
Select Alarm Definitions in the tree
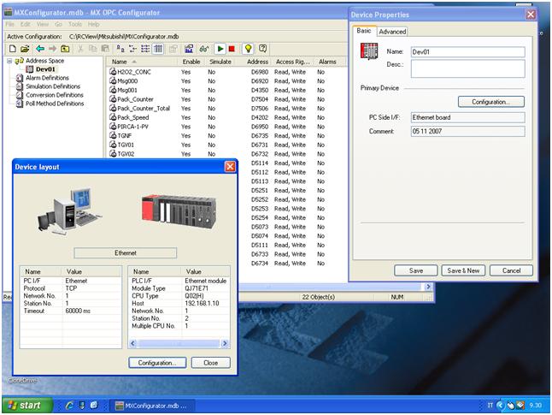47,78
